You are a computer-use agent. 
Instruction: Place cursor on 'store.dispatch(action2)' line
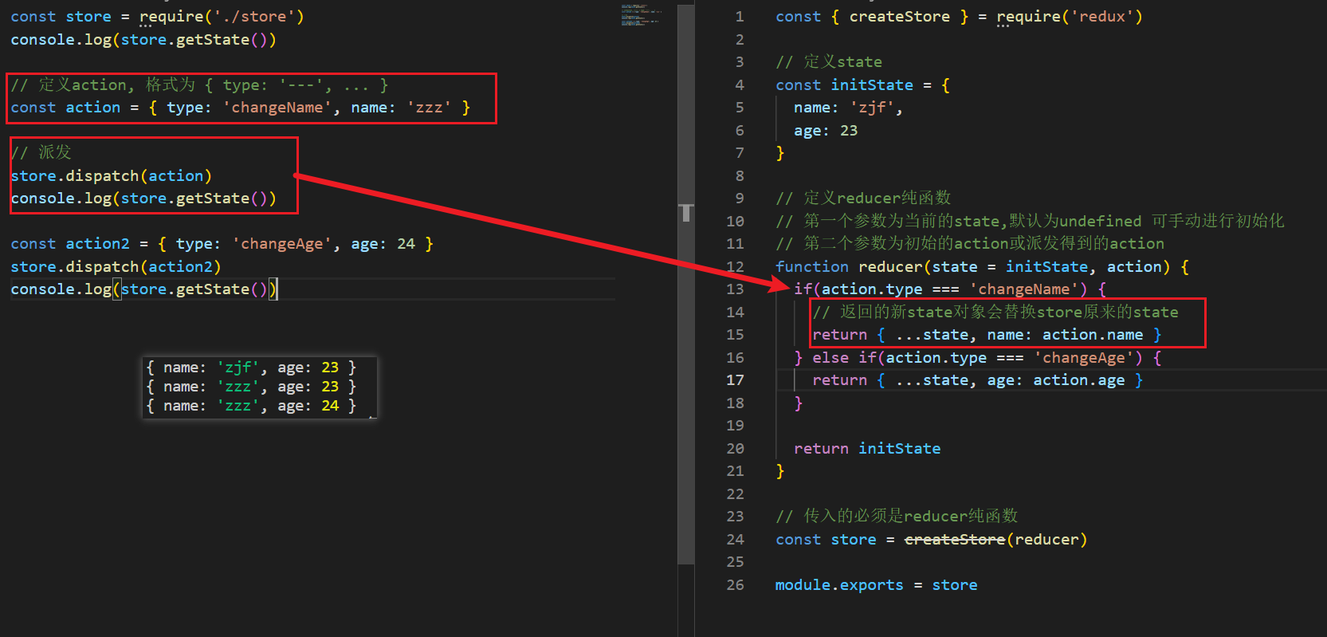116,267
